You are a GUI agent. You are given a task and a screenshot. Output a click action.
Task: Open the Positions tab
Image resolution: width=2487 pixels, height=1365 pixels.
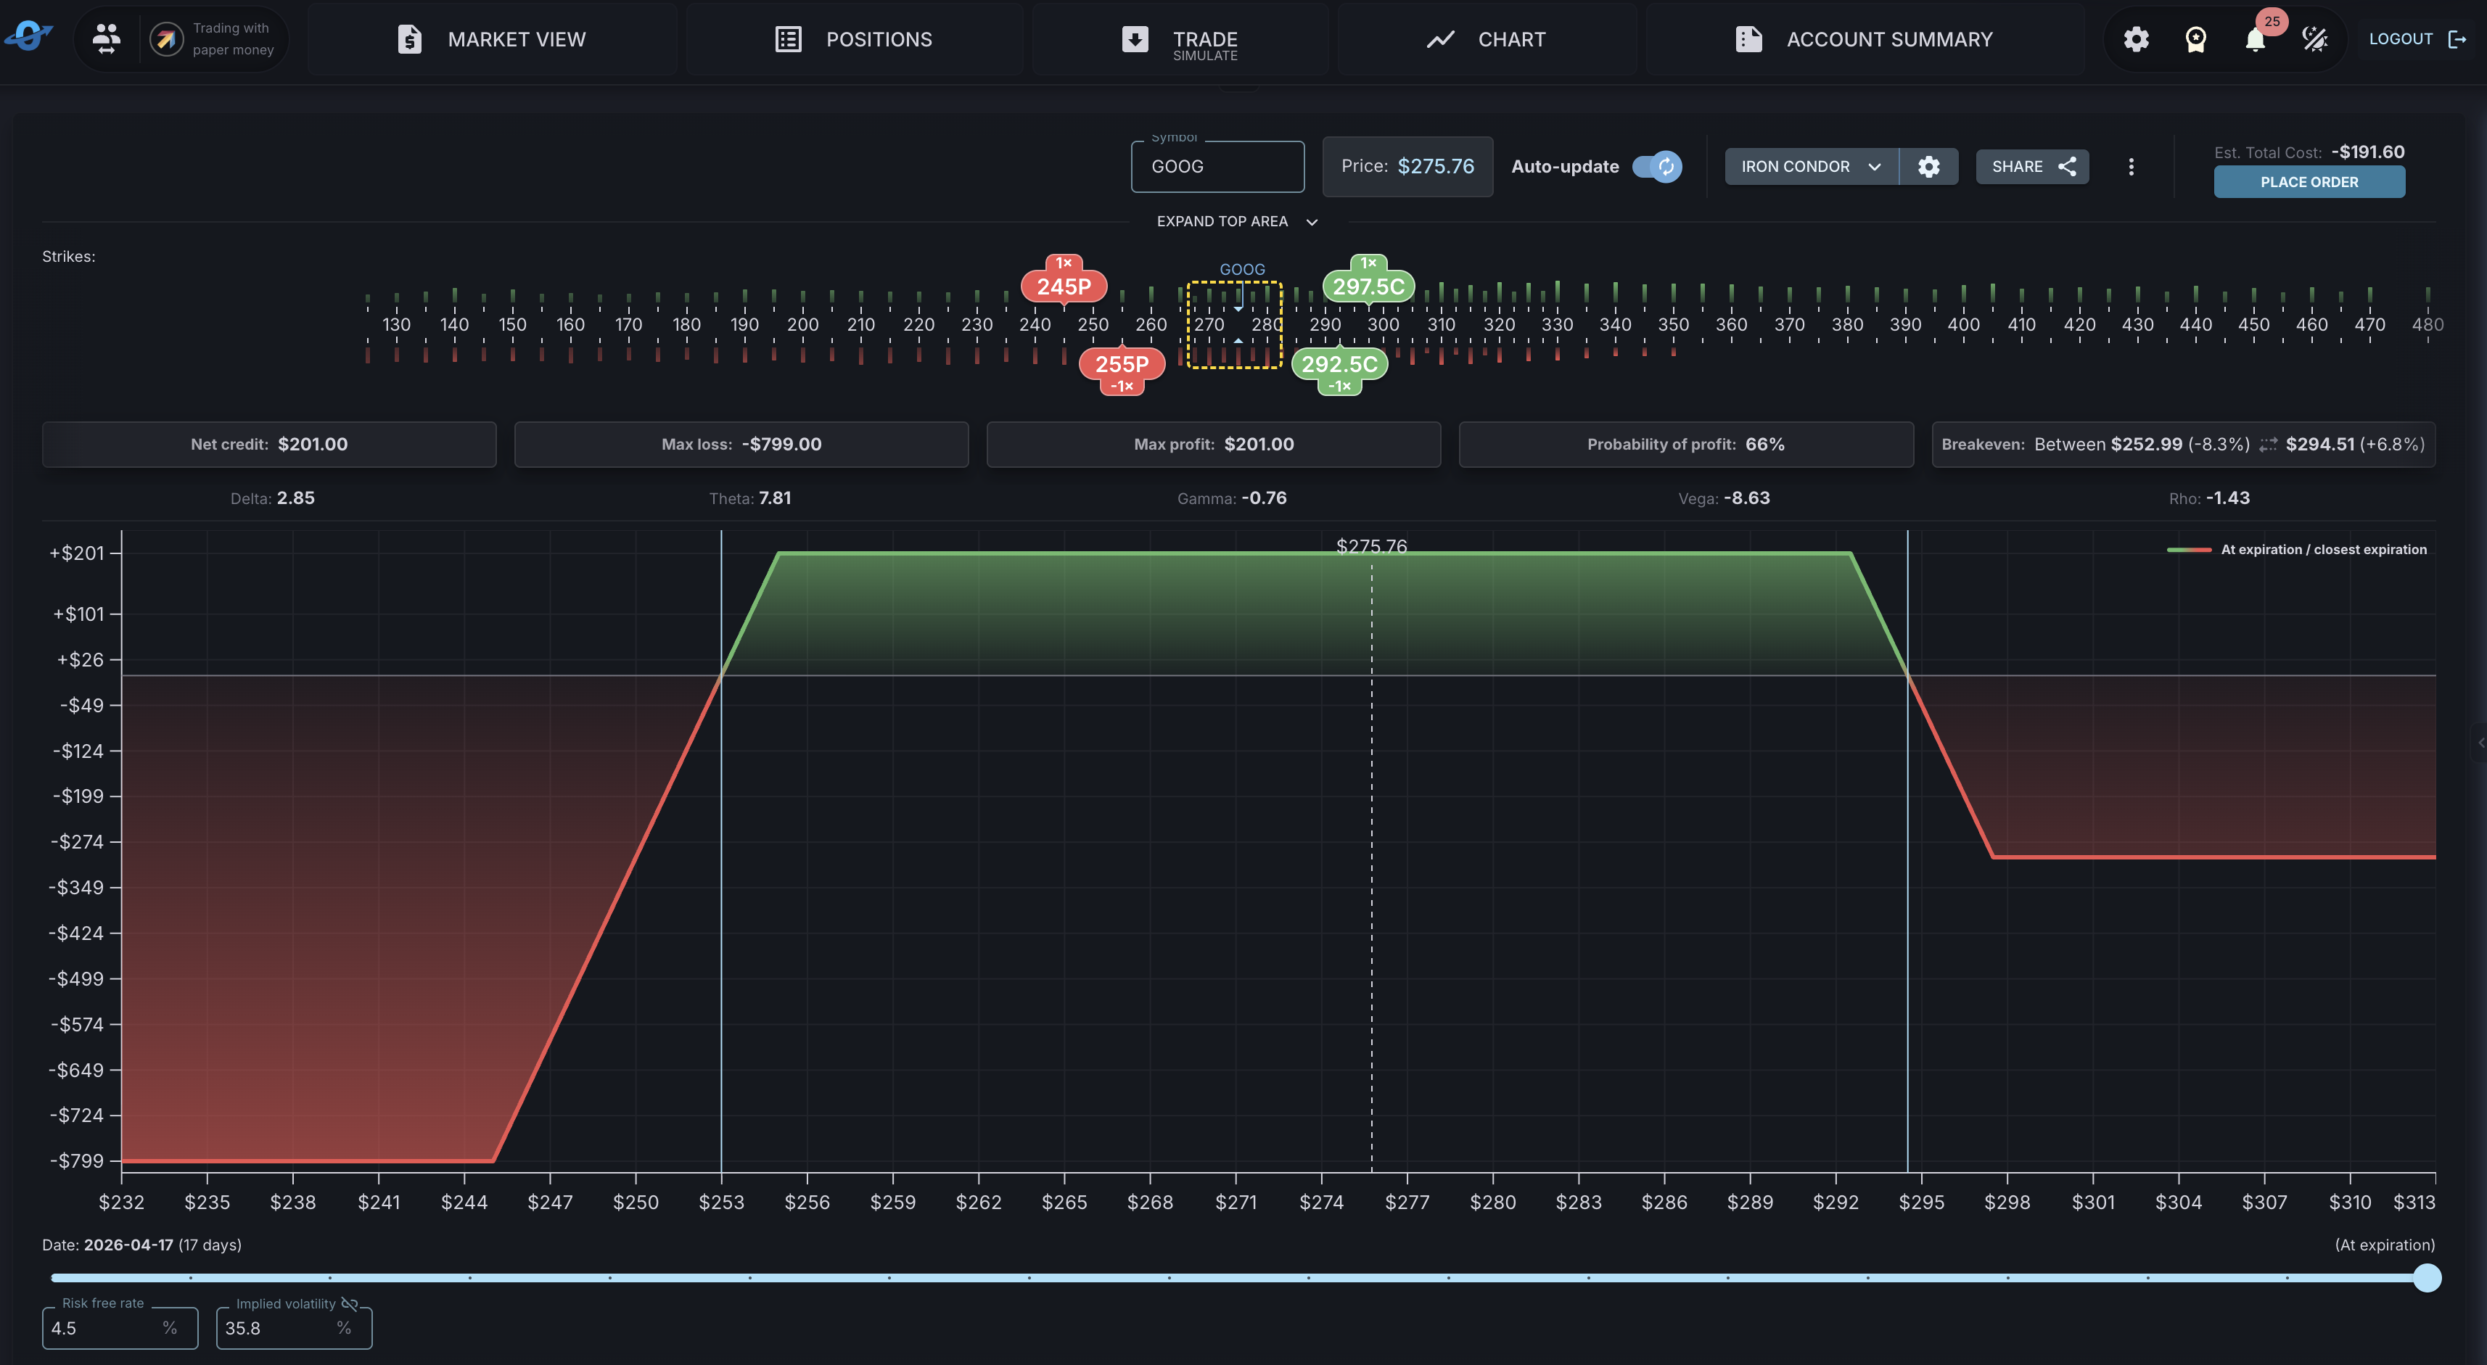tap(855, 40)
